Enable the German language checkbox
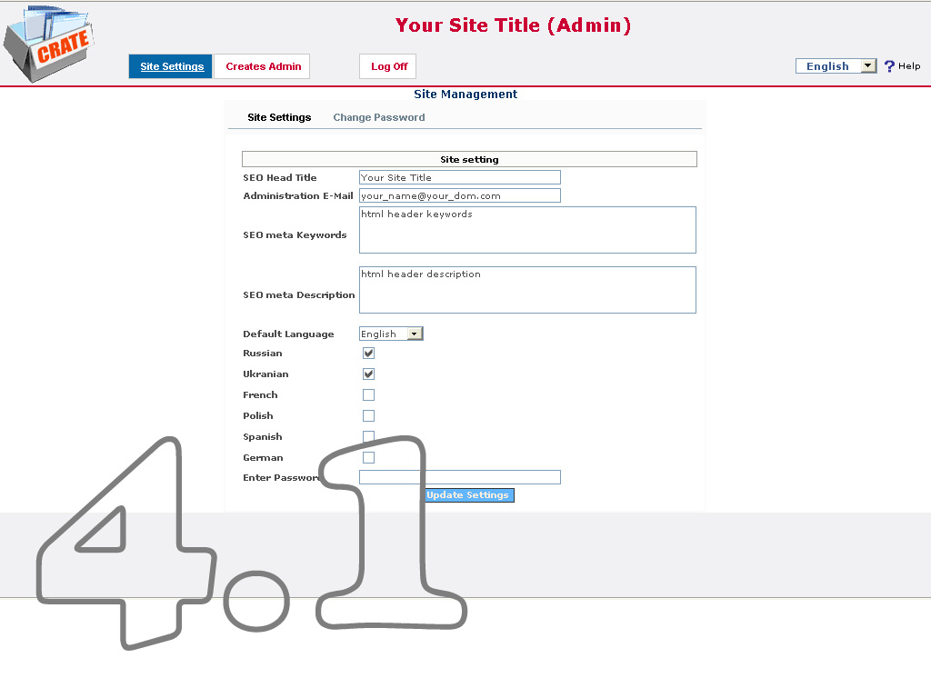Screen dimensions: 931x698 pos(368,458)
